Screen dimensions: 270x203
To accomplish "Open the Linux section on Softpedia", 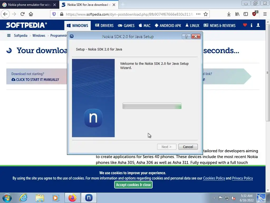I will pos(192,26).
